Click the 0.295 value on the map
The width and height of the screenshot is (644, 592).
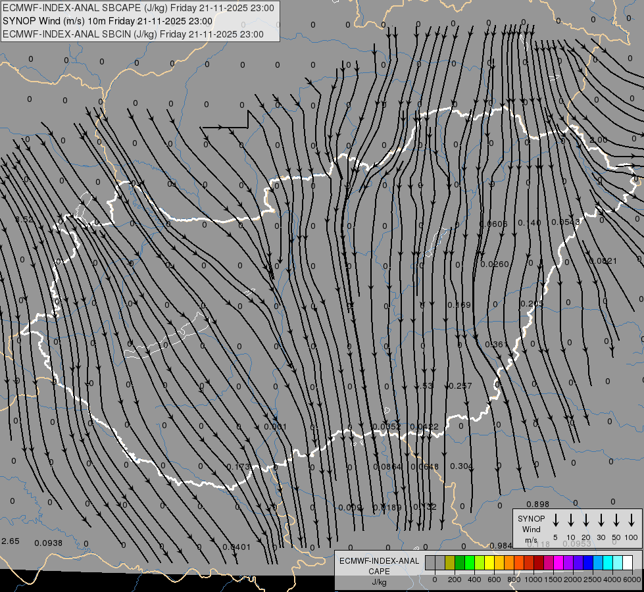(x=532, y=304)
